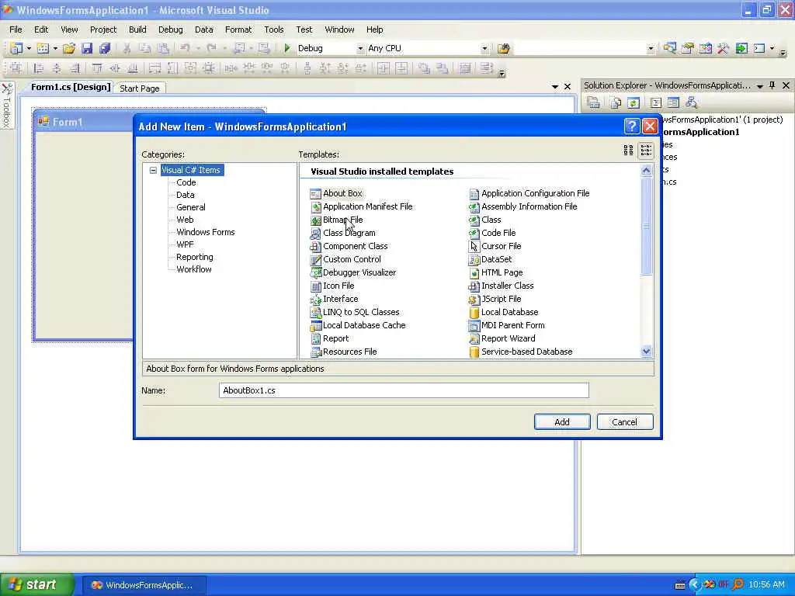Click Refresh icon in Solution Explorer toolbar
The image size is (795, 596).
point(634,103)
